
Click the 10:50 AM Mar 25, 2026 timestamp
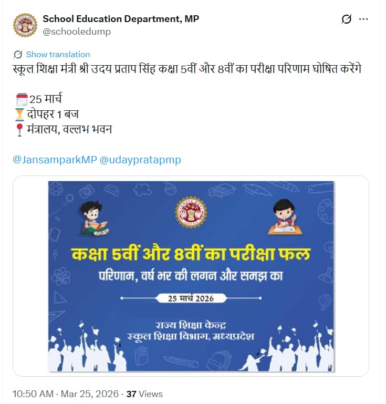(66, 393)
